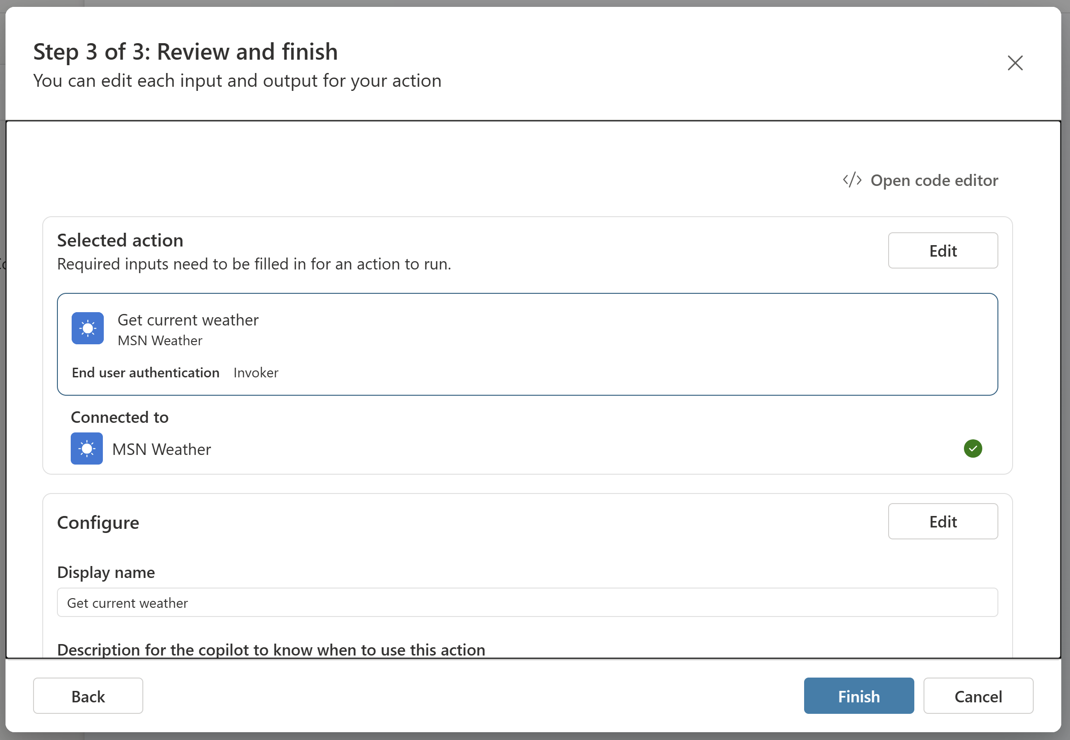The height and width of the screenshot is (740, 1070).
Task: Click the MSN Weather subtitle in action card
Action: point(160,341)
